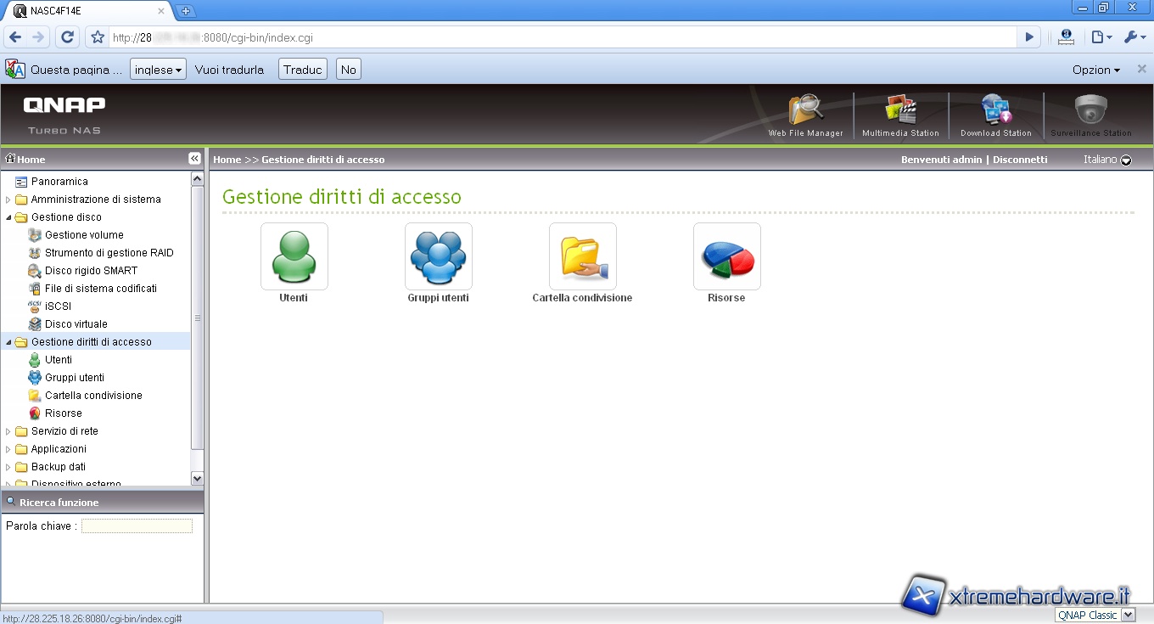Open the QNAP Classic theme dropdown
Image resolution: width=1154 pixels, height=624 pixels.
pyautogui.click(x=1128, y=615)
